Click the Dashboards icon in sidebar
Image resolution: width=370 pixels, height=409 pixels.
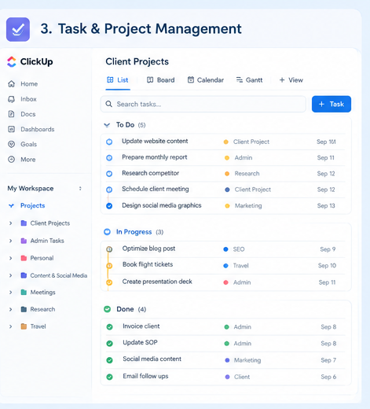coord(11,129)
